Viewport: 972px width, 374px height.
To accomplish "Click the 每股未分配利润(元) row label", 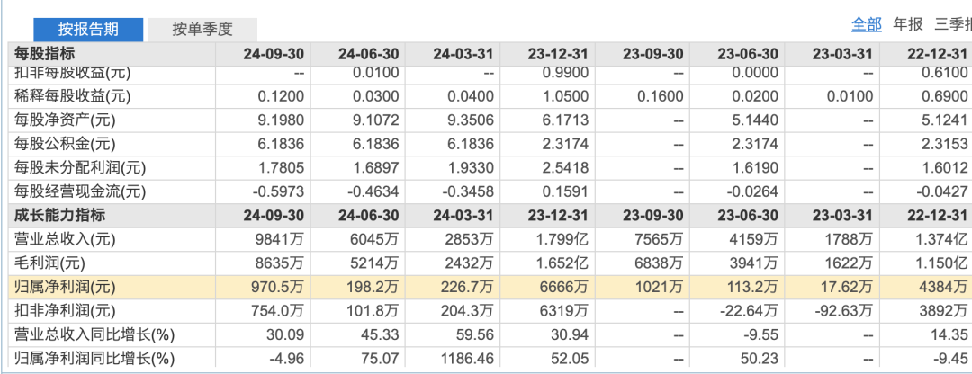I will click(75, 168).
